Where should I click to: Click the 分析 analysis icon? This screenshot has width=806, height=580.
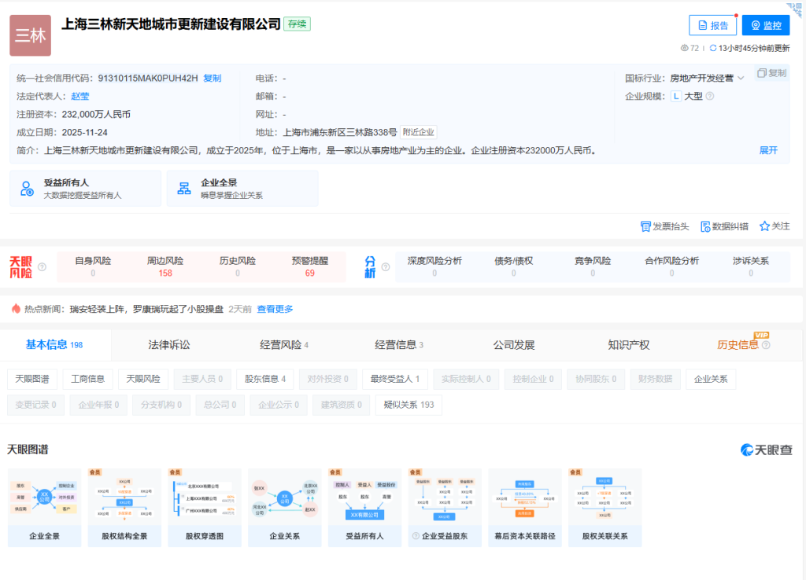(x=371, y=267)
